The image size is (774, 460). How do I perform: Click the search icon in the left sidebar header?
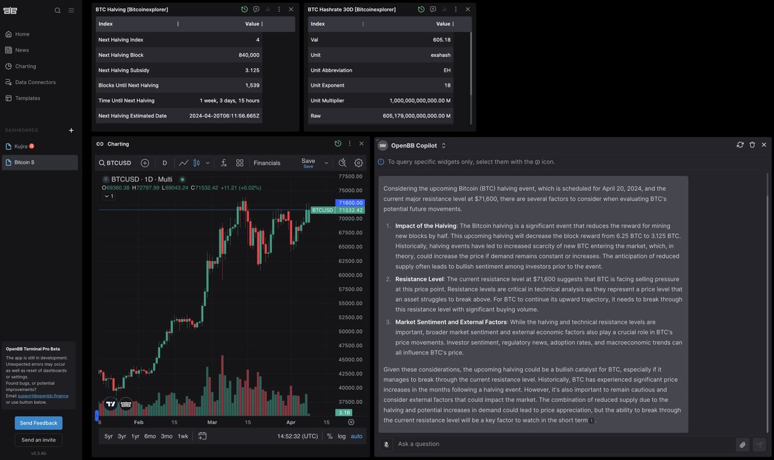57,10
